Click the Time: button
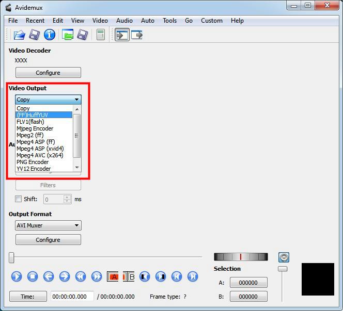The height and width of the screenshot is (311, 343). (28, 297)
